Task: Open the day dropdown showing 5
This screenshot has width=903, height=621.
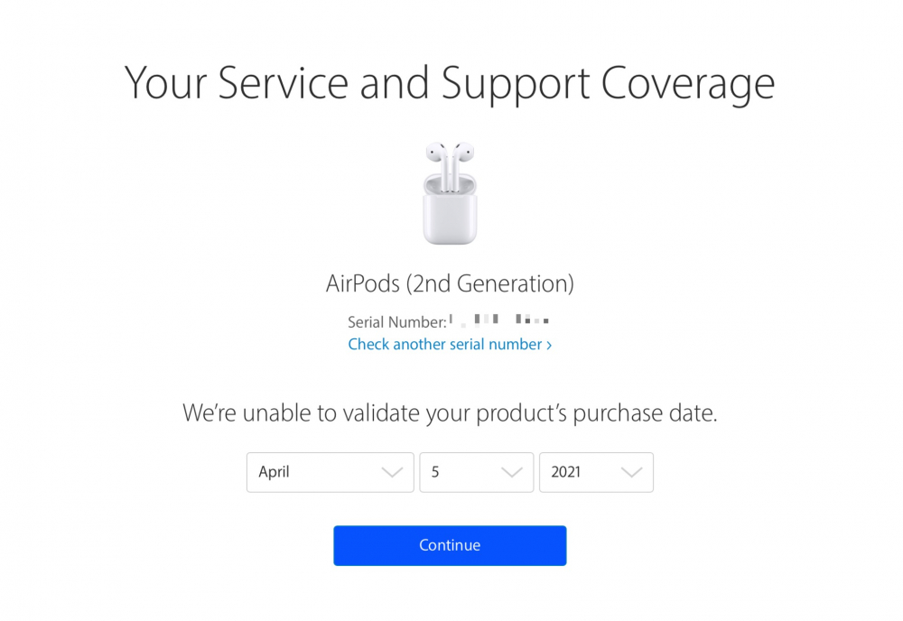Action: tap(476, 472)
